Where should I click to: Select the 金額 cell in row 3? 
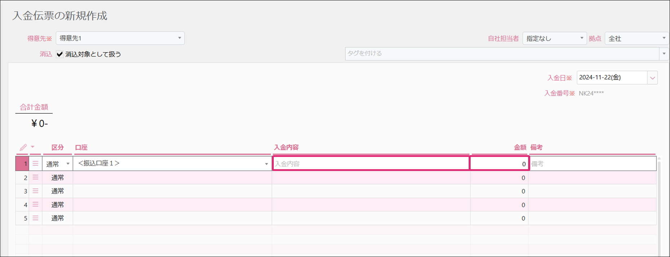pos(499,191)
